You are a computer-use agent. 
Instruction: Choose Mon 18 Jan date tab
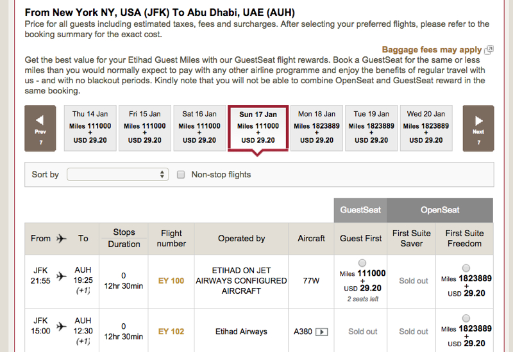click(317, 128)
